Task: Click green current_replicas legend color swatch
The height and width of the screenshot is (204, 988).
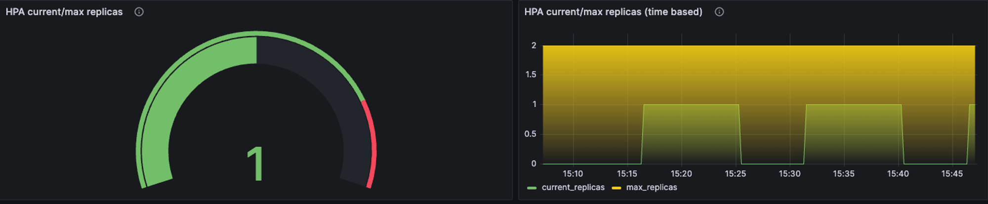Action: coord(532,188)
